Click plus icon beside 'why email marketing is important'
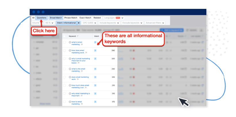236x117 pixels. click(70, 93)
